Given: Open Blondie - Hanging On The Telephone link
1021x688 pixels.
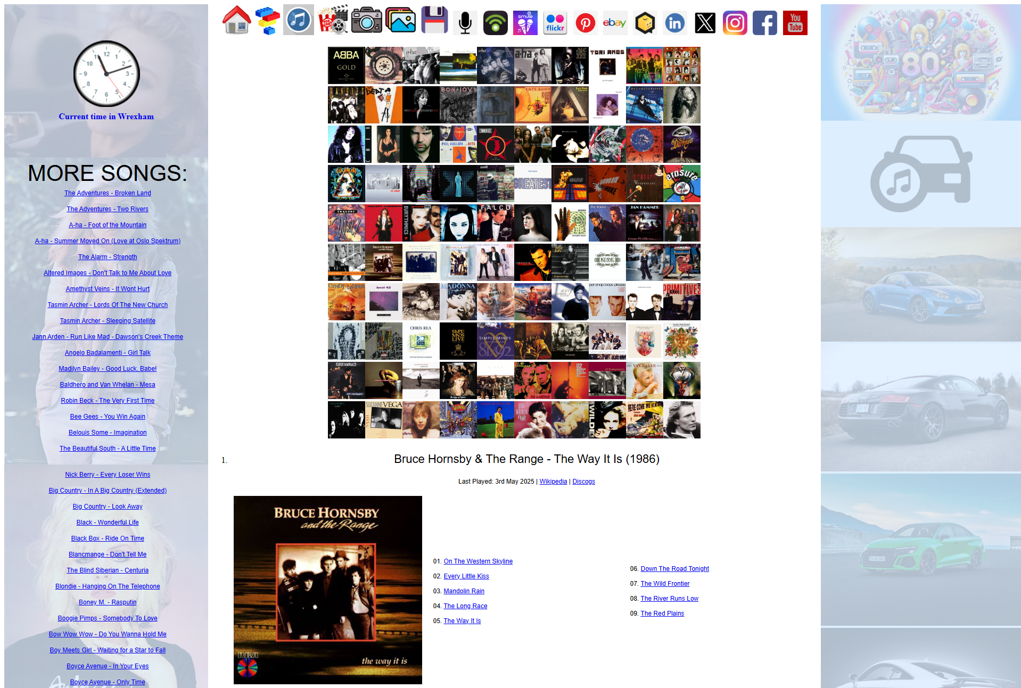Looking at the screenshot, I should pyautogui.click(x=108, y=586).
